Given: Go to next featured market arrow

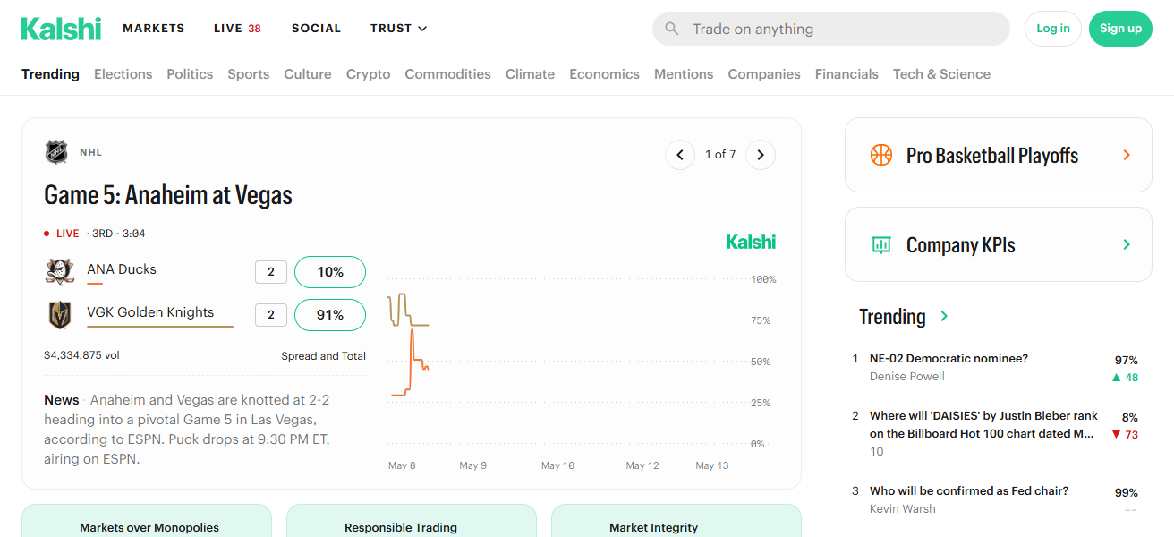Looking at the screenshot, I should 761,155.
